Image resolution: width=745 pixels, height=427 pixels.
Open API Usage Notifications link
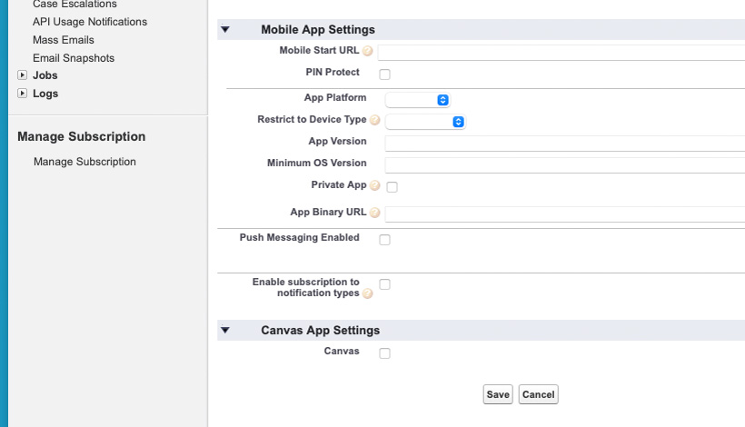(x=90, y=22)
